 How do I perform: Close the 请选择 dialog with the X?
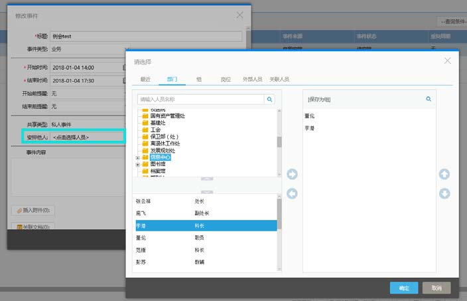[448, 61]
